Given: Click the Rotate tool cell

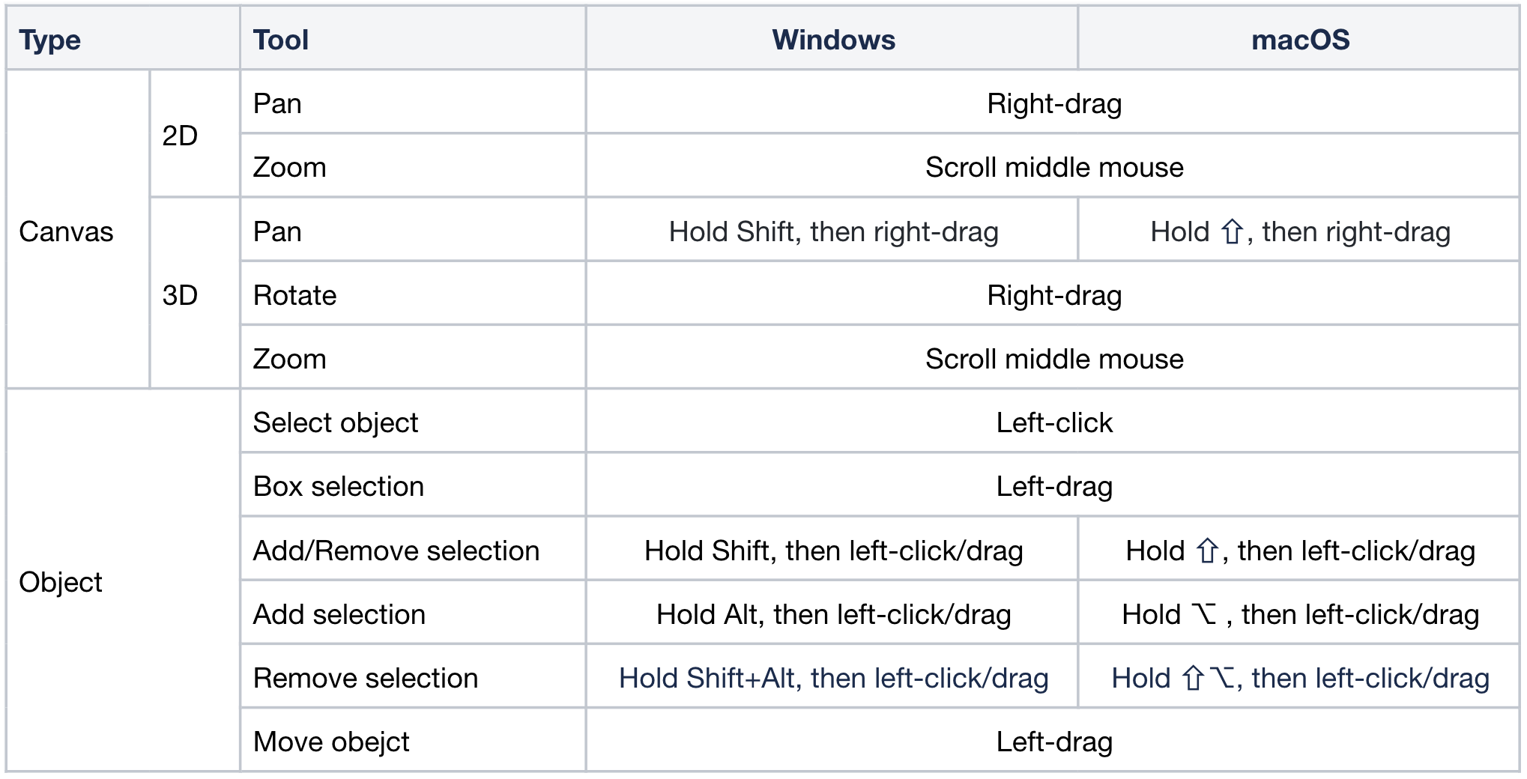Looking at the screenshot, I should 294,295.
